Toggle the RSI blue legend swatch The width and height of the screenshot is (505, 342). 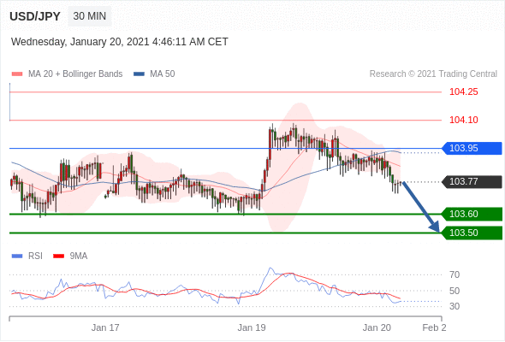[17, 256]
